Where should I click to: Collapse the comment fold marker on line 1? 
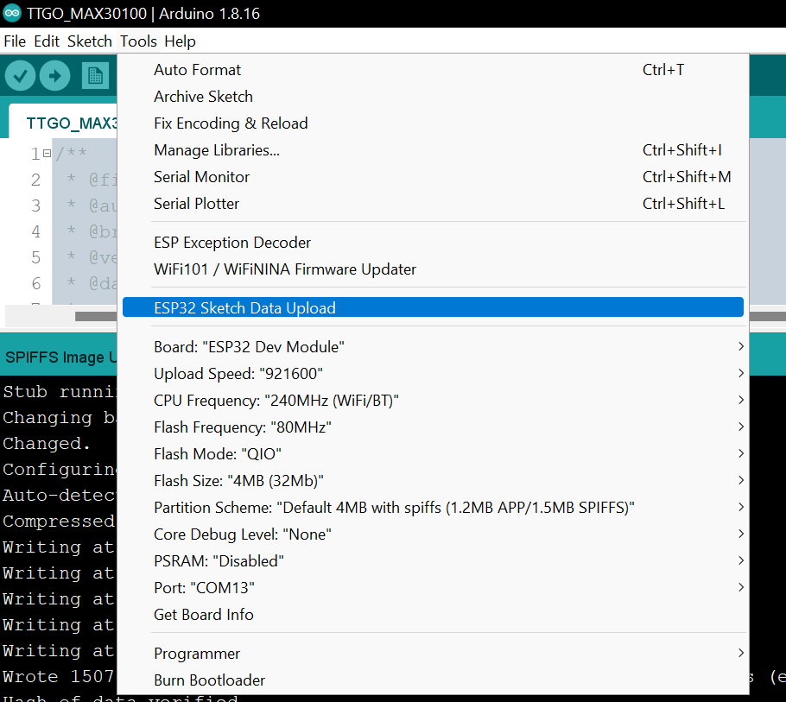click(x=48, y=154)
